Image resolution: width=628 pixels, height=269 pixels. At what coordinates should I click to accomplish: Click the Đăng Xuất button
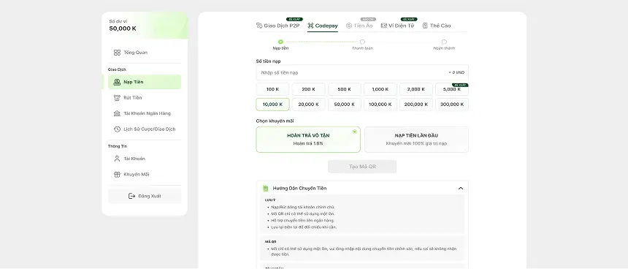point(145,196)
